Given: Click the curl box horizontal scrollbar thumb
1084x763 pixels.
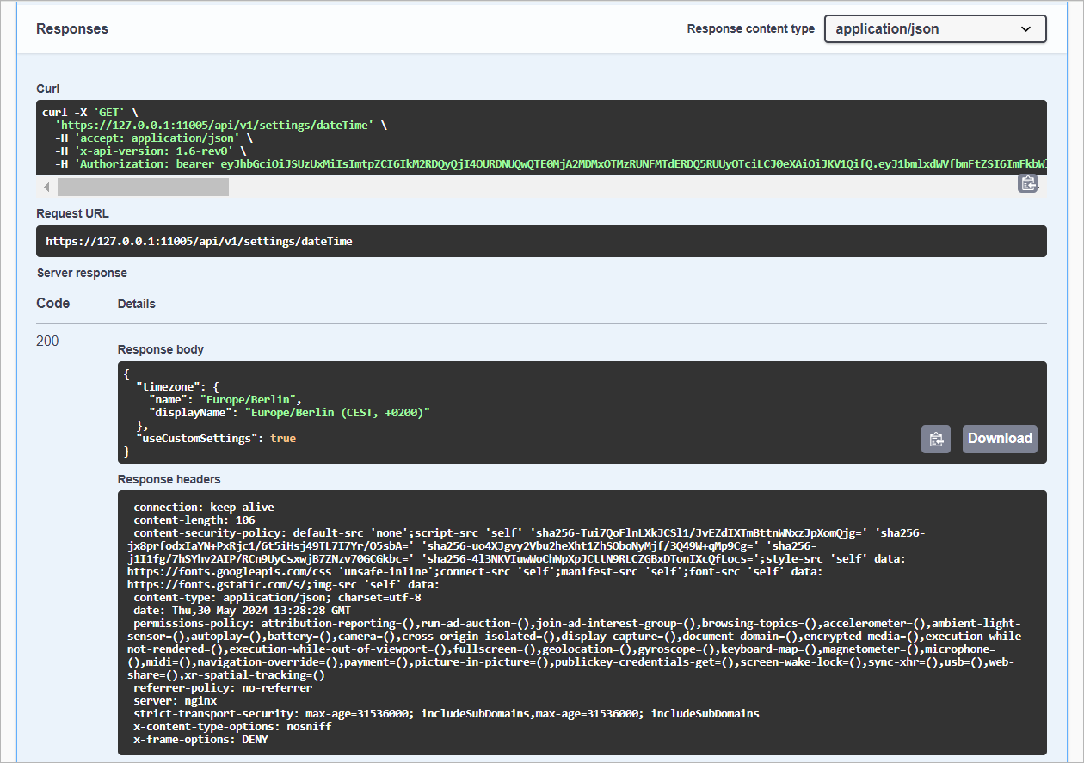Looking at the screenshot, I should coord(143,188).
